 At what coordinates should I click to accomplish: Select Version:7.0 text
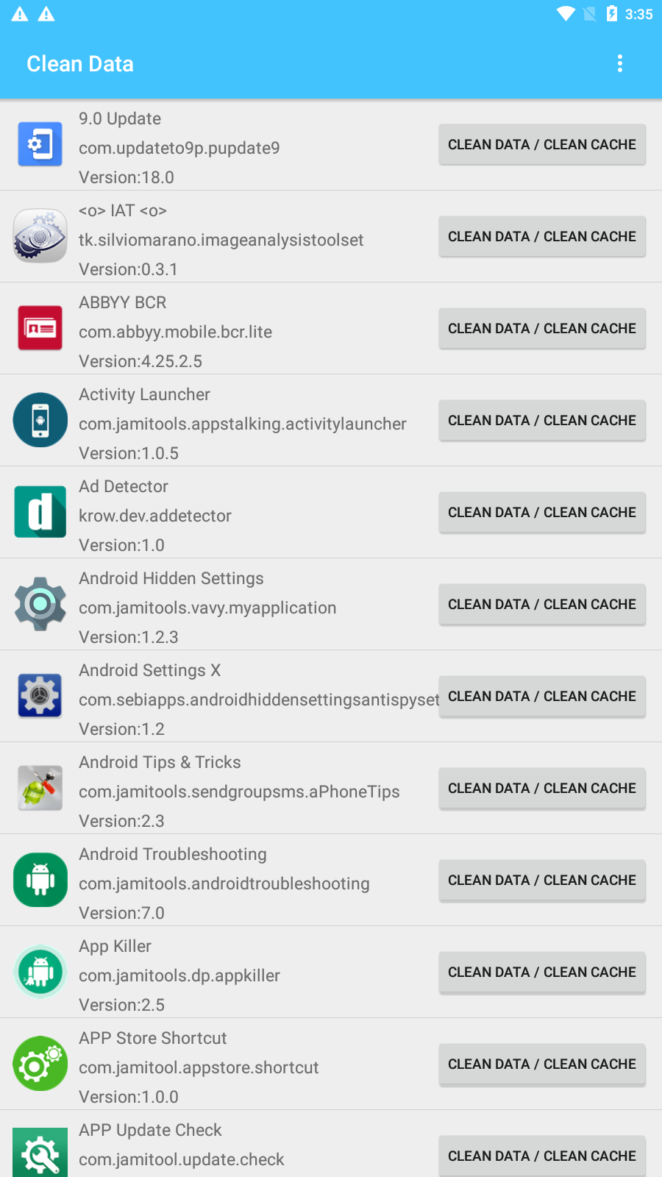[122, 913]
